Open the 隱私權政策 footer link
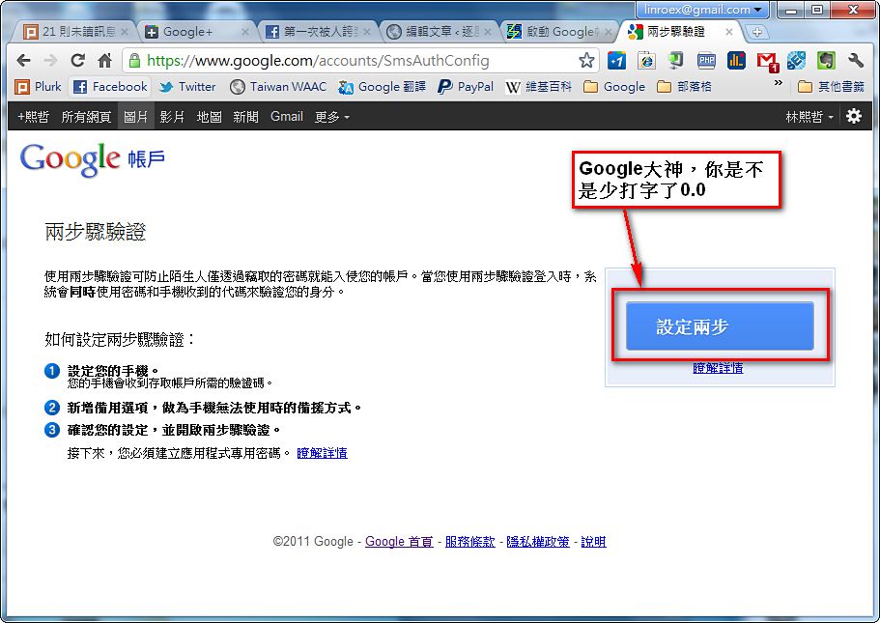The width and height of the screenshot is (880, 623). point(538,542)
